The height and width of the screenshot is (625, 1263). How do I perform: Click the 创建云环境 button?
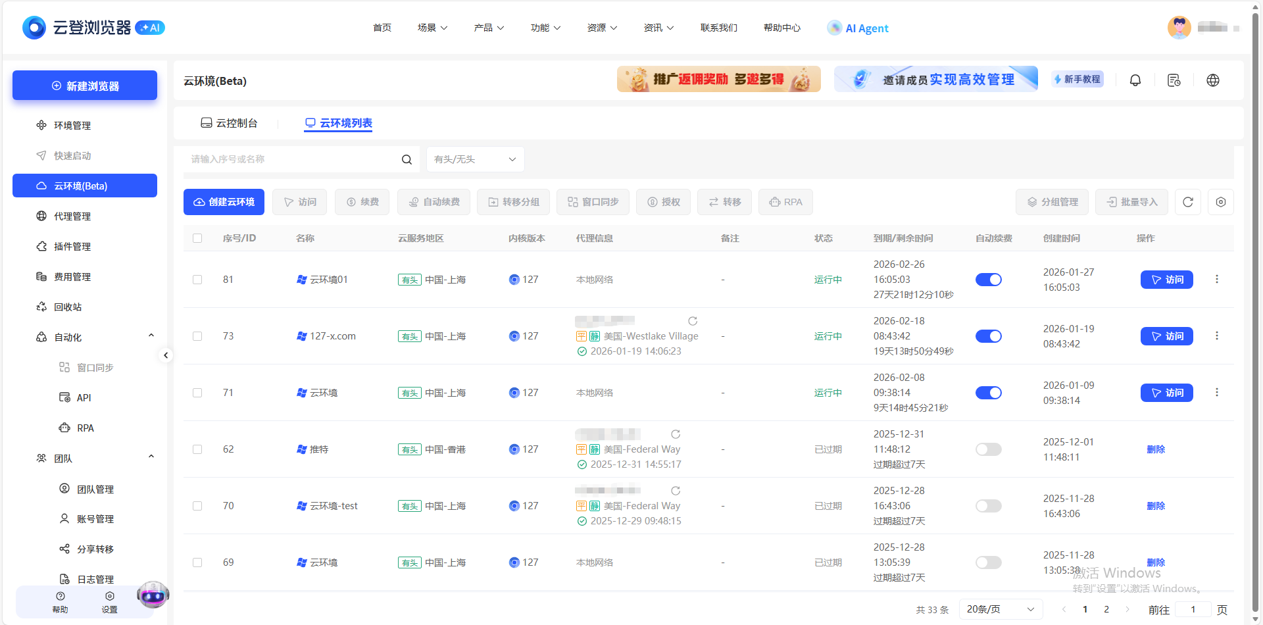pyautogui.click(x=224, y=202)
